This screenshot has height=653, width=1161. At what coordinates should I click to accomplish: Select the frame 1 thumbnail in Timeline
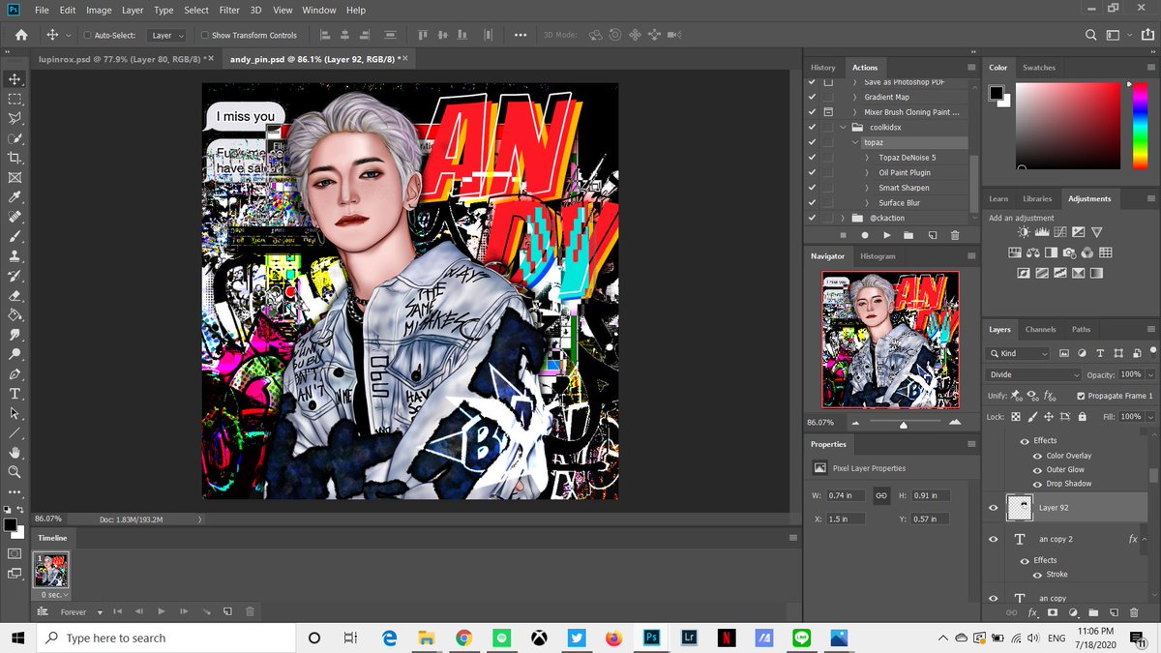[52, 570]
